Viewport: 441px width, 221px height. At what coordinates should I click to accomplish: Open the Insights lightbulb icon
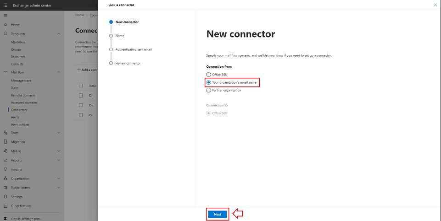pyautogui.click(x=6, y=169)
